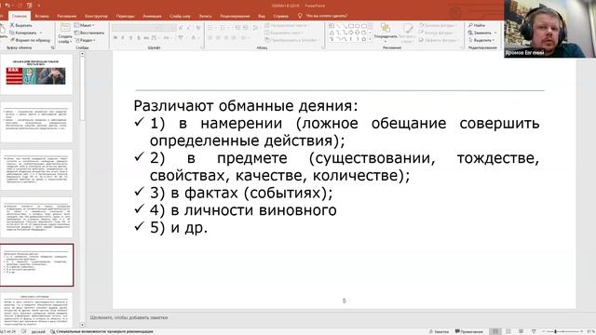Select the star shape in shapes gallery
The image size is (596, 335).
click(x=364, y=39)
